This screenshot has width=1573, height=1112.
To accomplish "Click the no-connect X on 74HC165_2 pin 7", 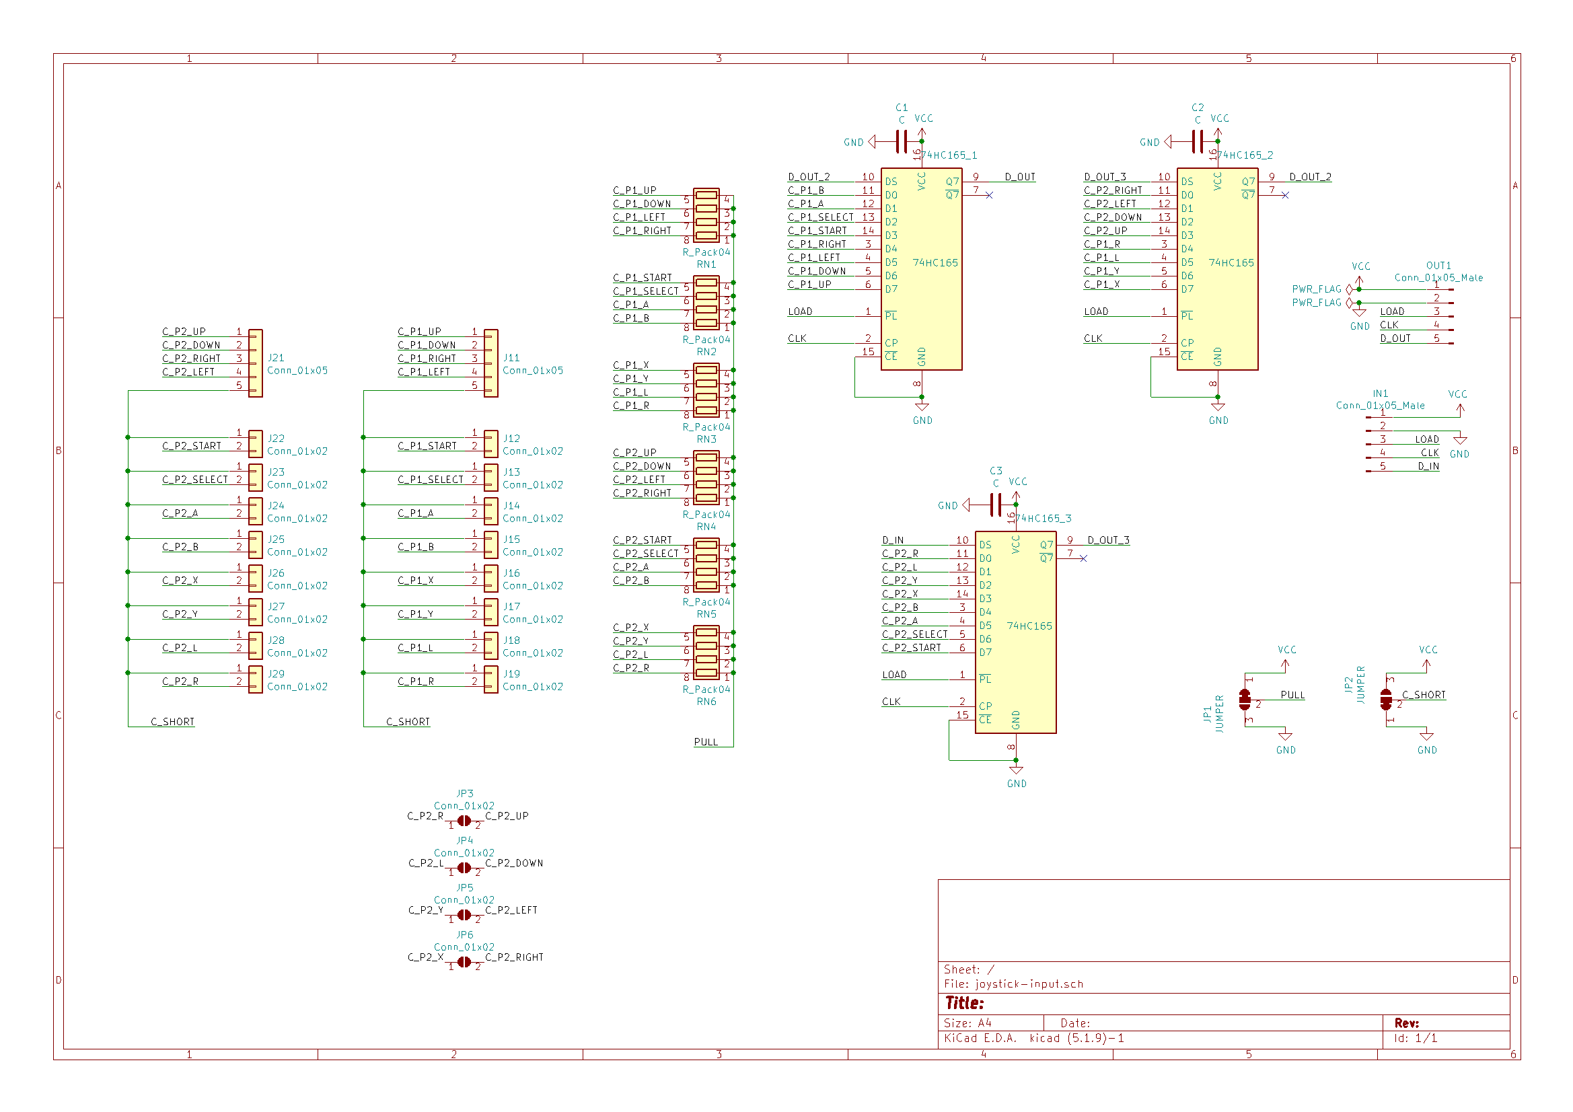I will 1285,195.
